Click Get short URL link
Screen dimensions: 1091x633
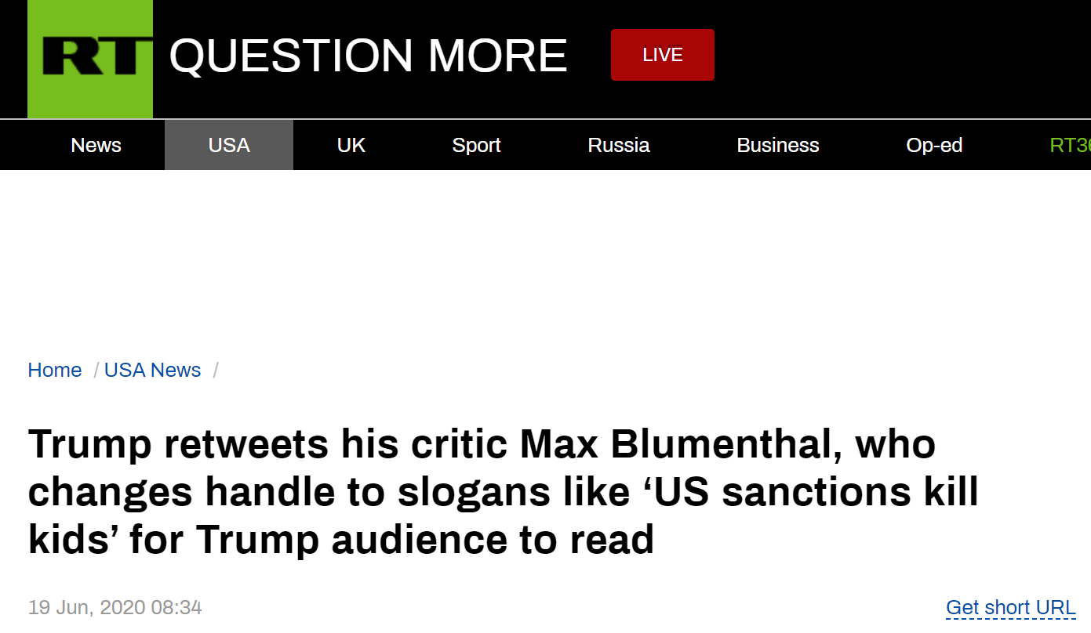(1010, 607)
